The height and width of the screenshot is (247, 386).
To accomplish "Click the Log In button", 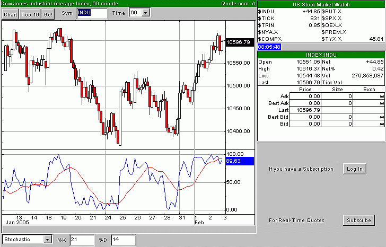I will point(355,169).
